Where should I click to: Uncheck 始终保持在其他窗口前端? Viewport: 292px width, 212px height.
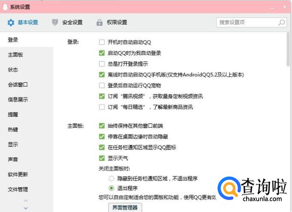point(102,126)
